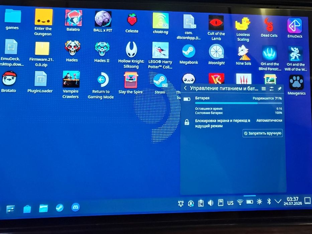Select the PluginLoader file icon
Screen dimensions: 312x234
(x=40, y=79)
